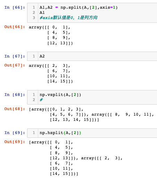Click the vsplit output array list
Viewport: 157px width, 179px height.
point(91,114)
